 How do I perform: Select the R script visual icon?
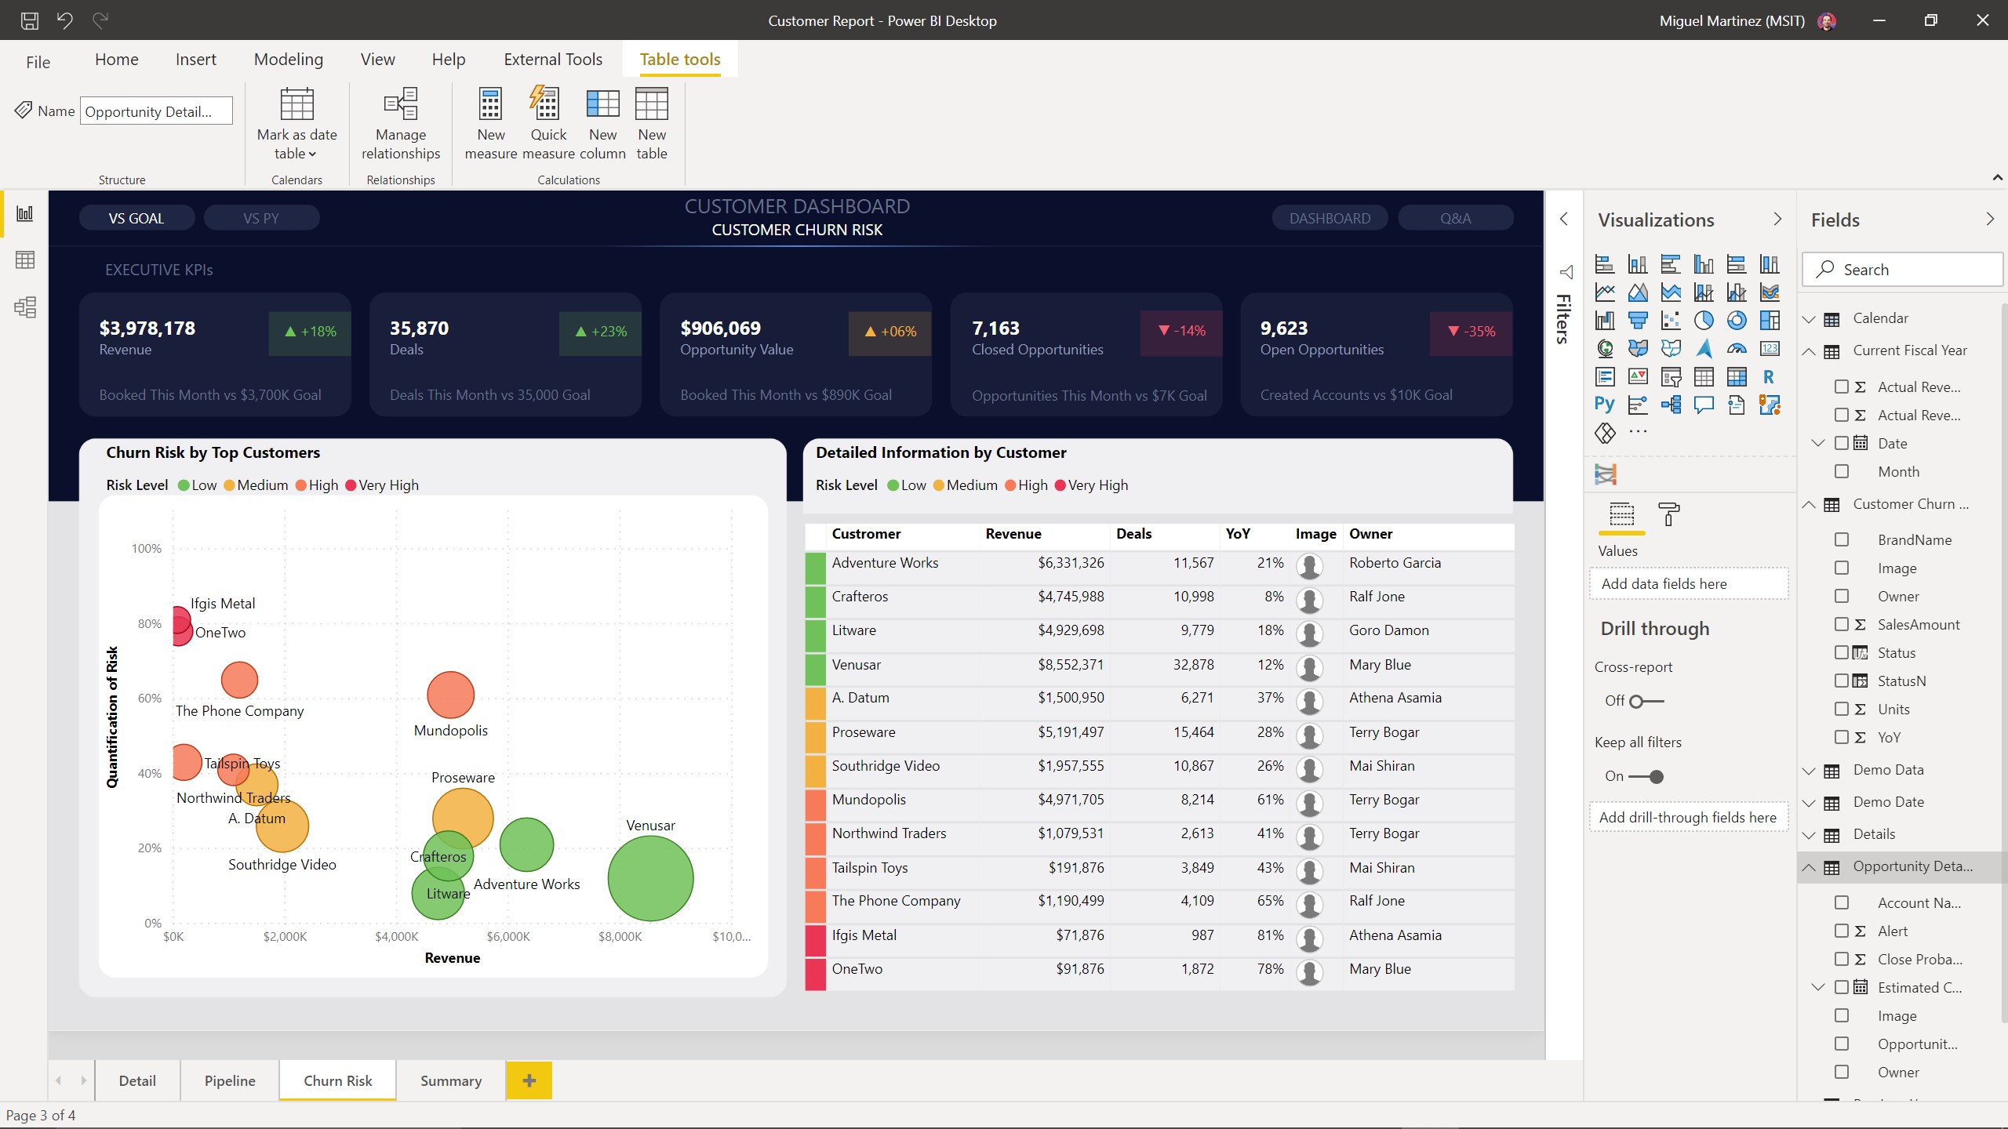coord(1770,377)
